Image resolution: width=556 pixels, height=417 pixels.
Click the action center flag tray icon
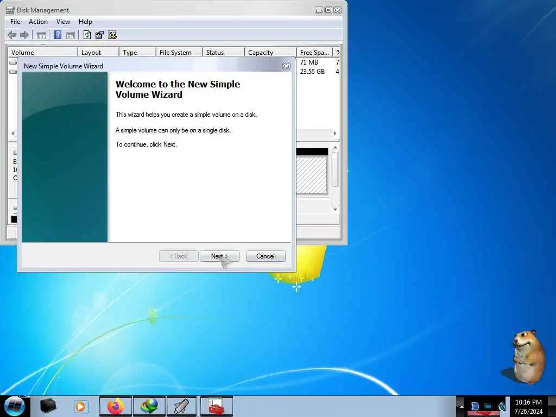click(475, 407)
